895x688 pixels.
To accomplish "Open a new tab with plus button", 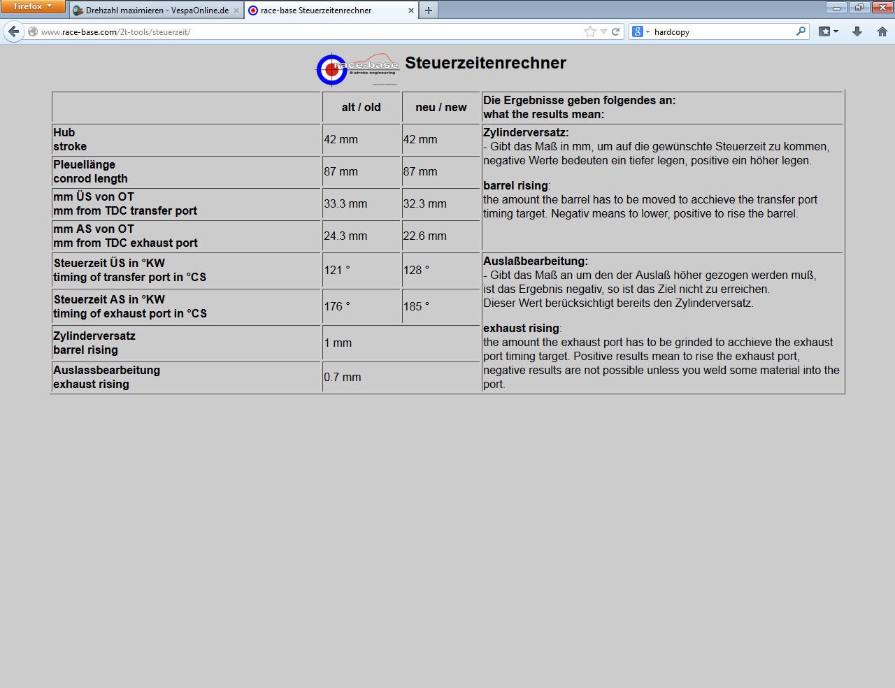I will point(429,10).
